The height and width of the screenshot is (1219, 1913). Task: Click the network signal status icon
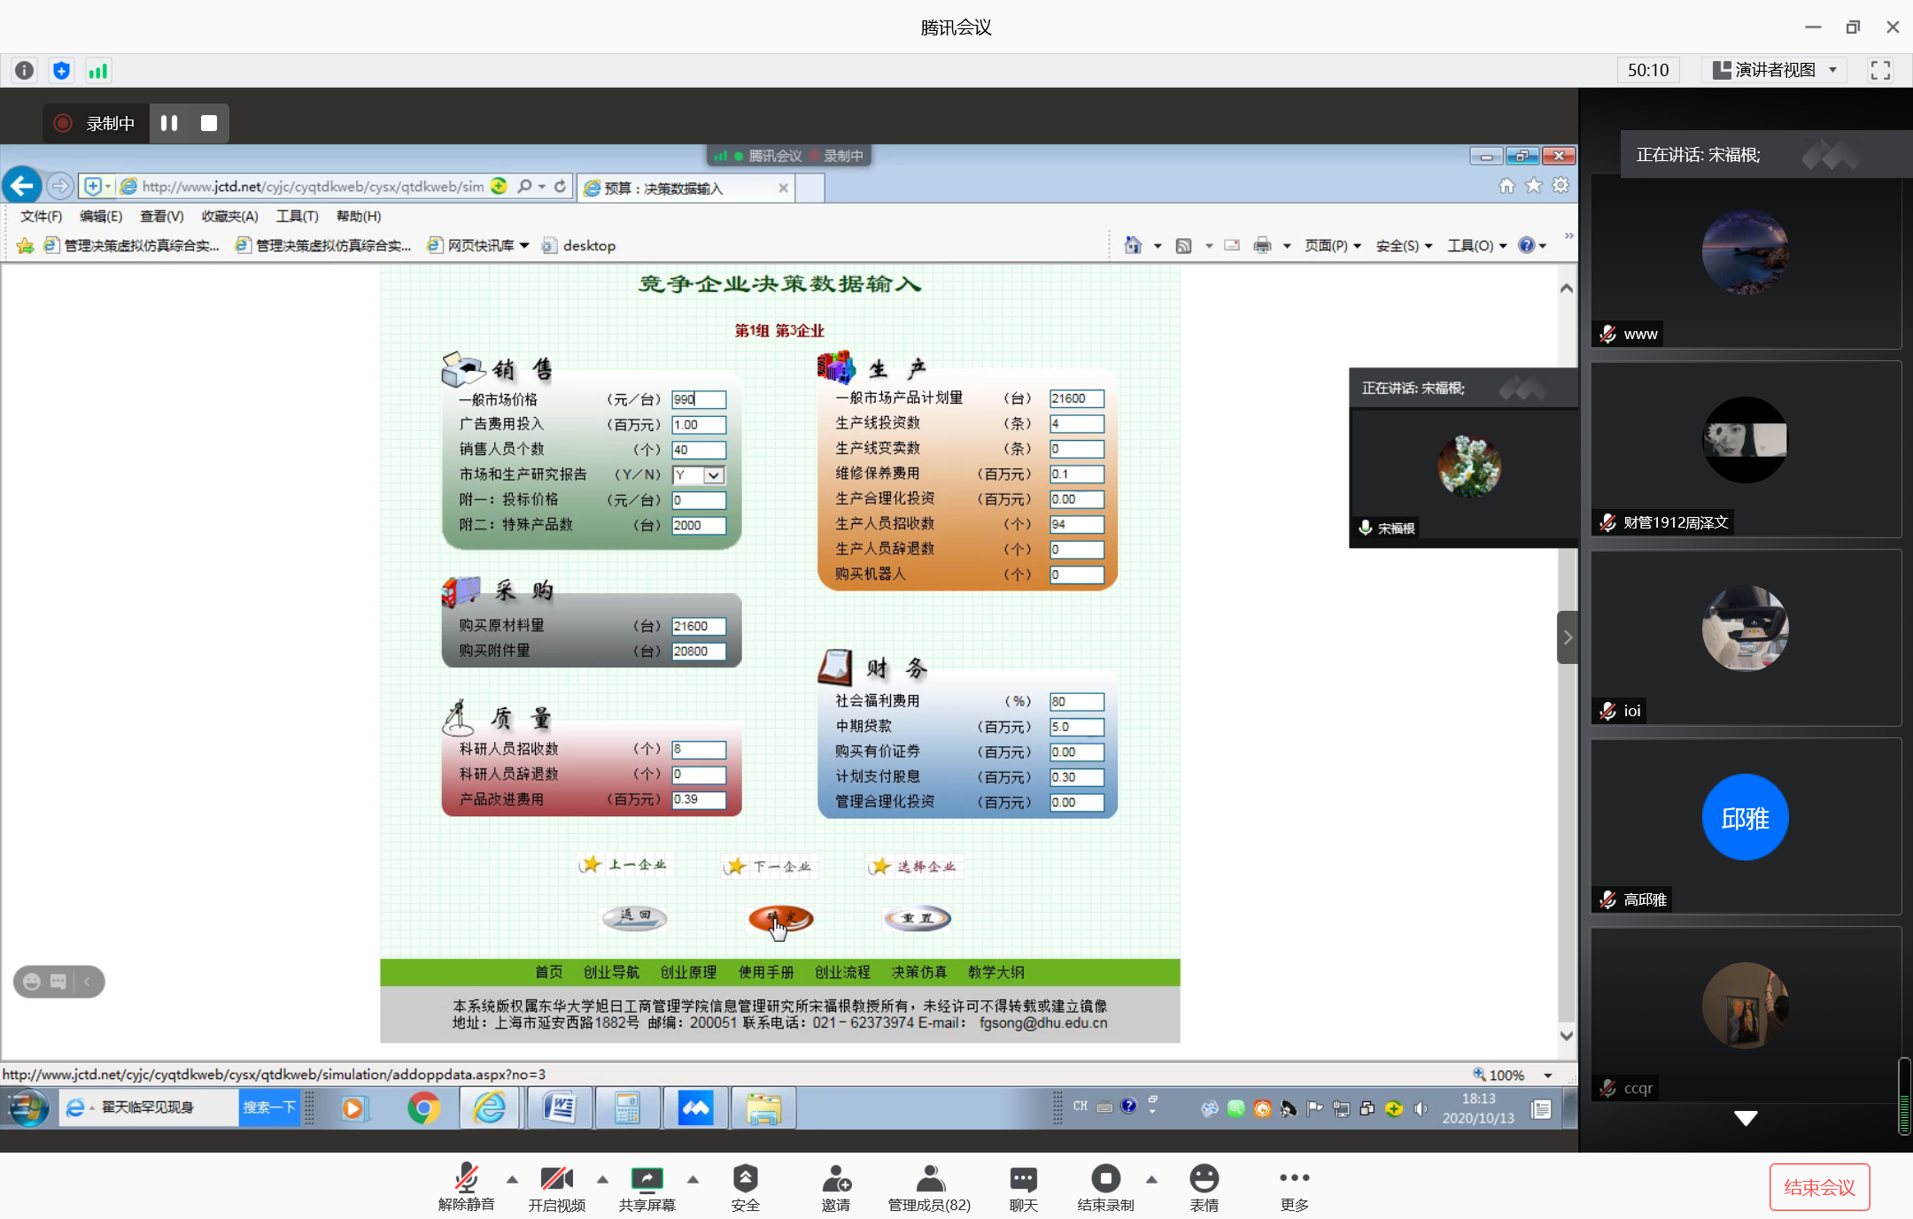(97, 71)
